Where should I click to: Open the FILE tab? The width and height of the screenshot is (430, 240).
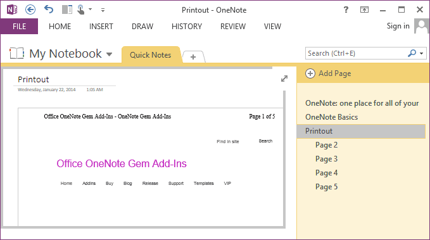coord(19,27)
